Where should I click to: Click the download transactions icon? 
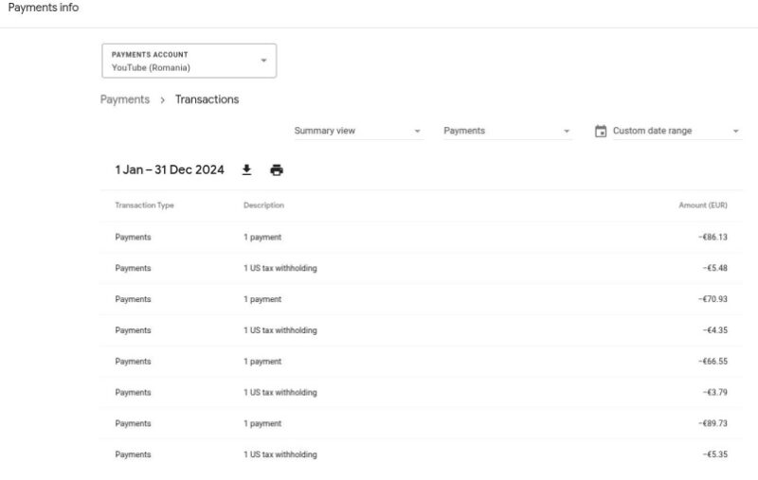(246, 170)
